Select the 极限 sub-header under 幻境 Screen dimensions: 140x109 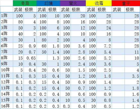tap(54, 9)
